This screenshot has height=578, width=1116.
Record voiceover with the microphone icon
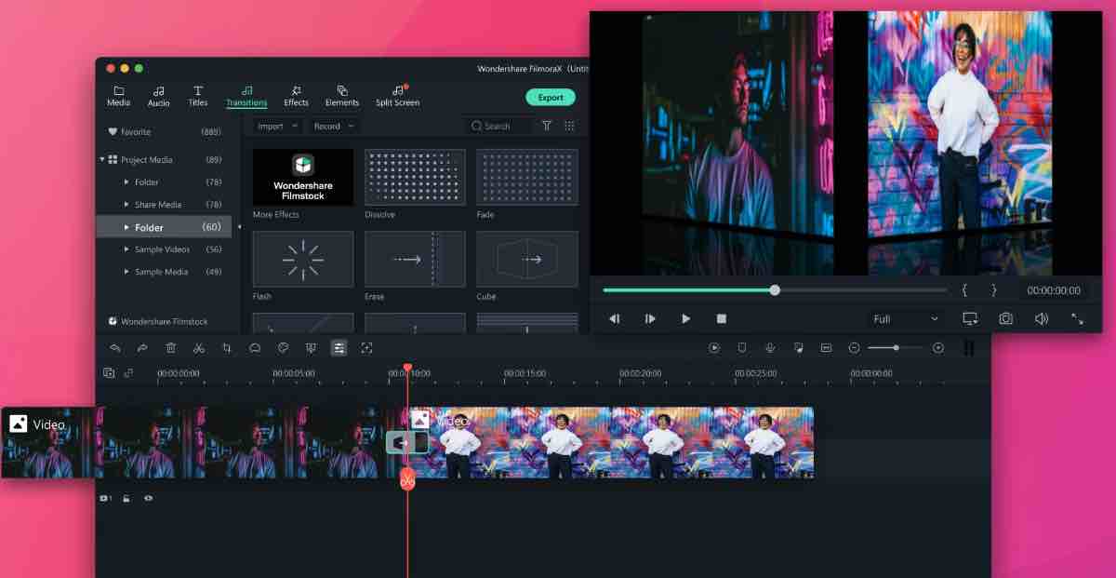click(770, 347)
